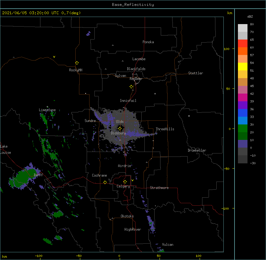
Task: Click the -50 km mark on bottom axis
Action: tap(79, 256)
